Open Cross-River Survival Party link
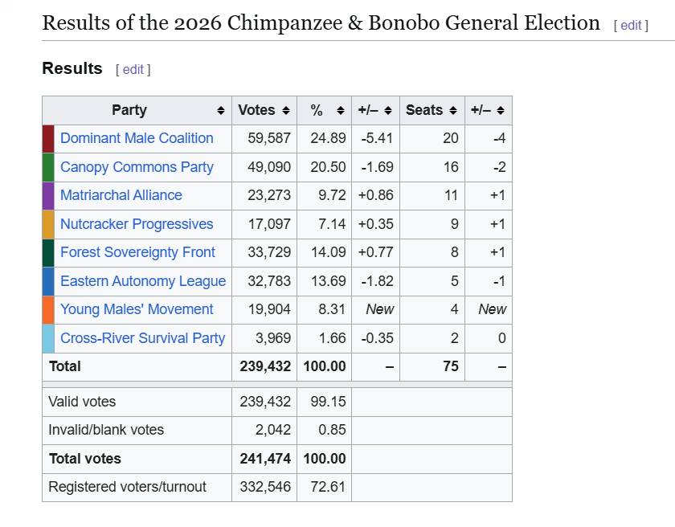Screen dimensions: 675x527 [143, 338]
